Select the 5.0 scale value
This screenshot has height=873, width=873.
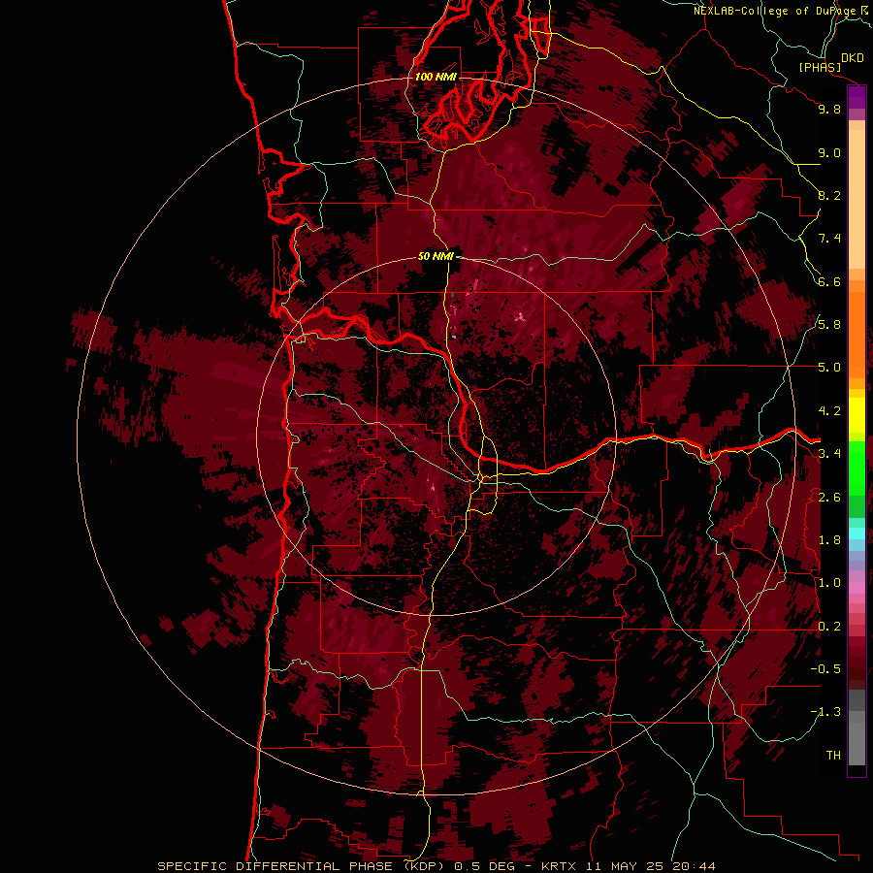pyautogui.click(x=829, y=368)
